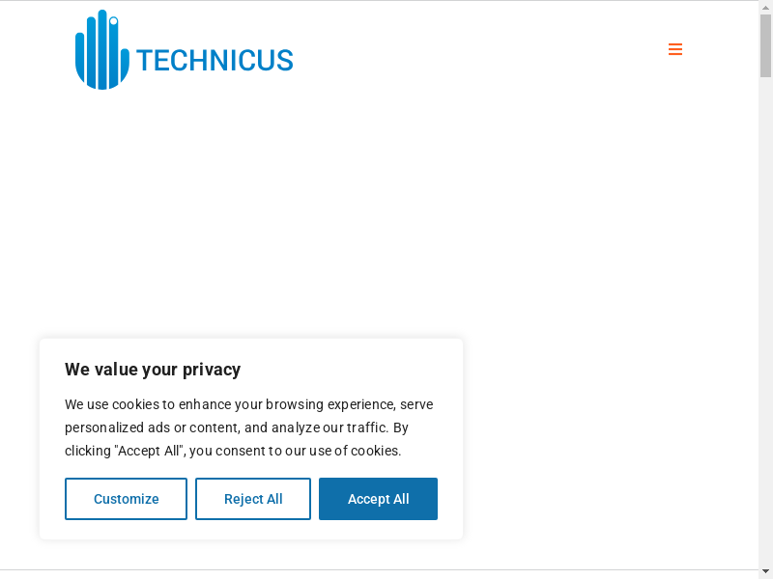Click the scrollbar up arrow

(x=765, y=7)
